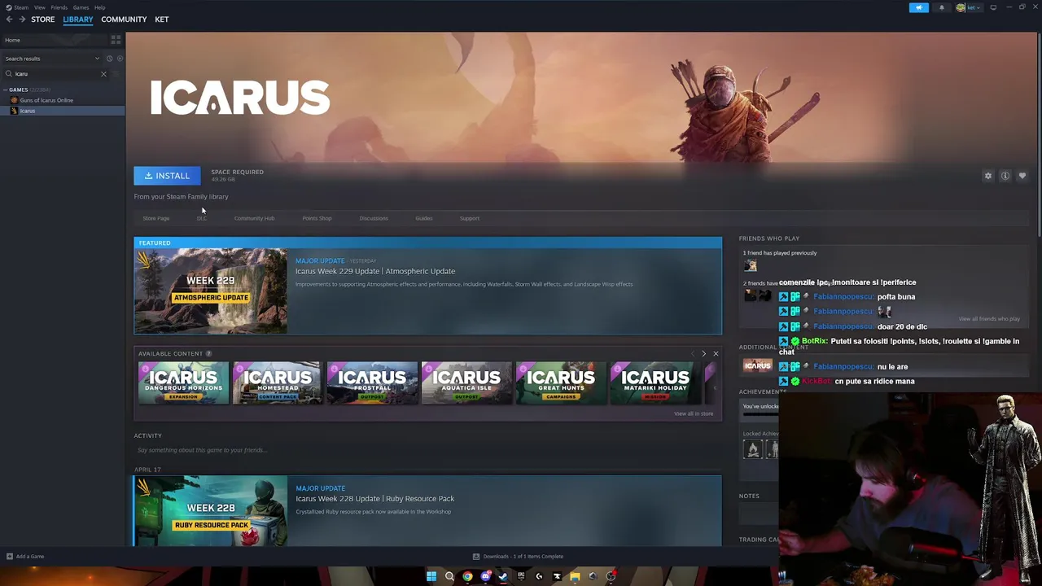Go forward with the right arrow
This screenshot has height=586, width=1042.
[x=21, y=20]
